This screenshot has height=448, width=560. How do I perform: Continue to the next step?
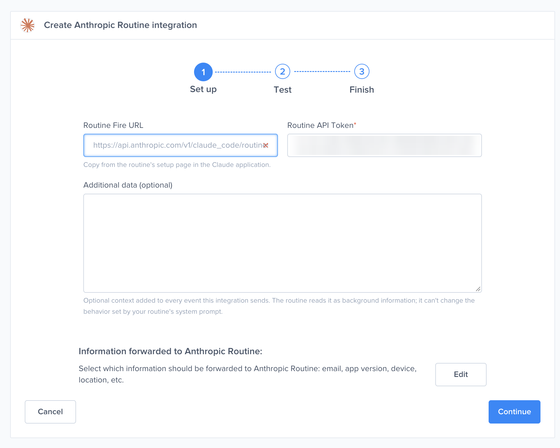(x=514, y=412)
